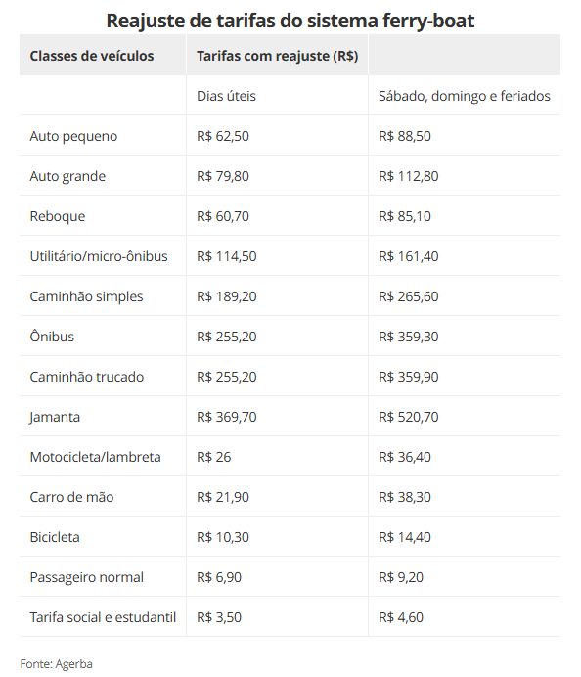Click the 'Bicicleta' weekday fare R$ 10,30
The image size is (581, 677).
(223, 537)
